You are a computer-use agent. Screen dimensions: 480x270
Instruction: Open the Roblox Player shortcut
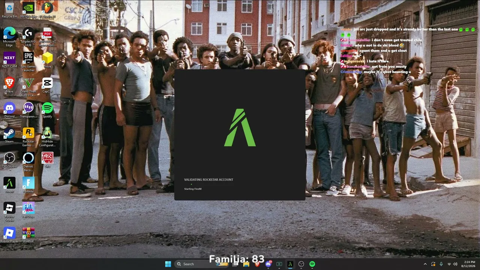[9, 235]
